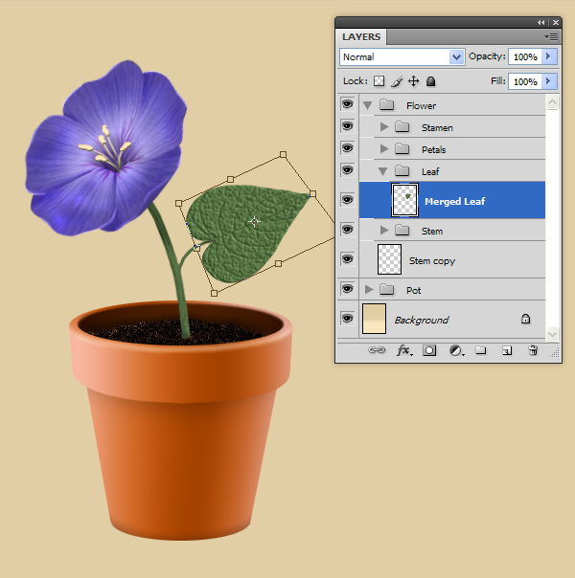Delete layer with trash icon
The width and height of the screenshot is (575, 578).
click(533, 351)
